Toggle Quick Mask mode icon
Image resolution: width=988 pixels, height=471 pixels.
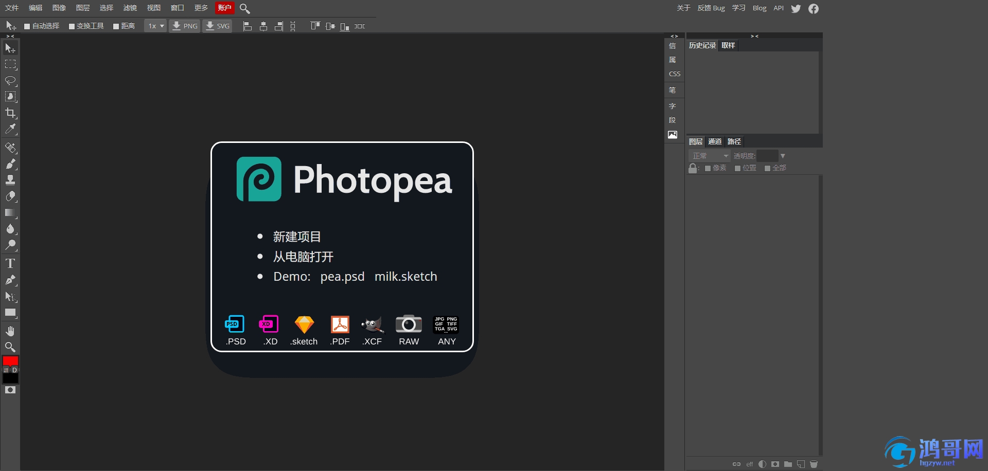[10, 390]
